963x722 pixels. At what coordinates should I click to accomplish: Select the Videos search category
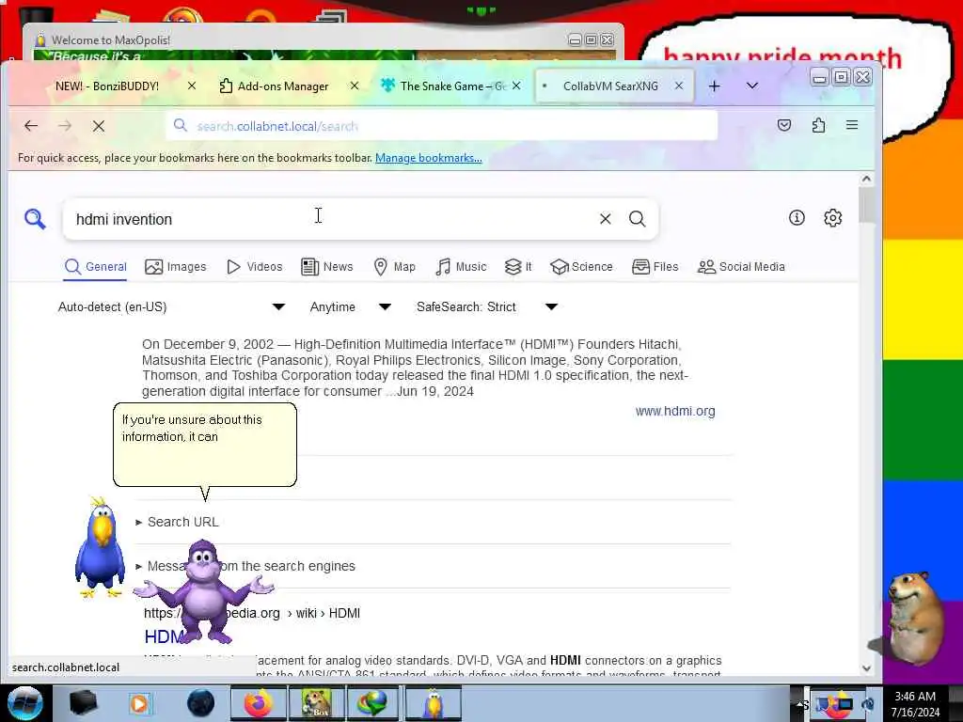254,267
